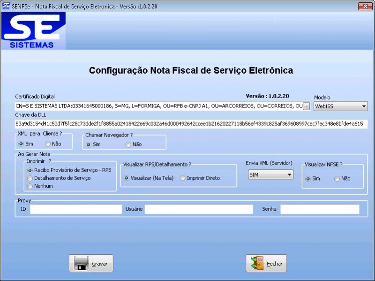The image size is (375, 281).
Task: Click the SE Sistemas logo
Action: click(x=35, y=30)
